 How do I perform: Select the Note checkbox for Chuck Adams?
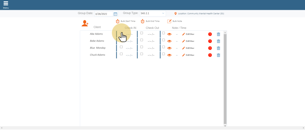(x=164, y=54)
